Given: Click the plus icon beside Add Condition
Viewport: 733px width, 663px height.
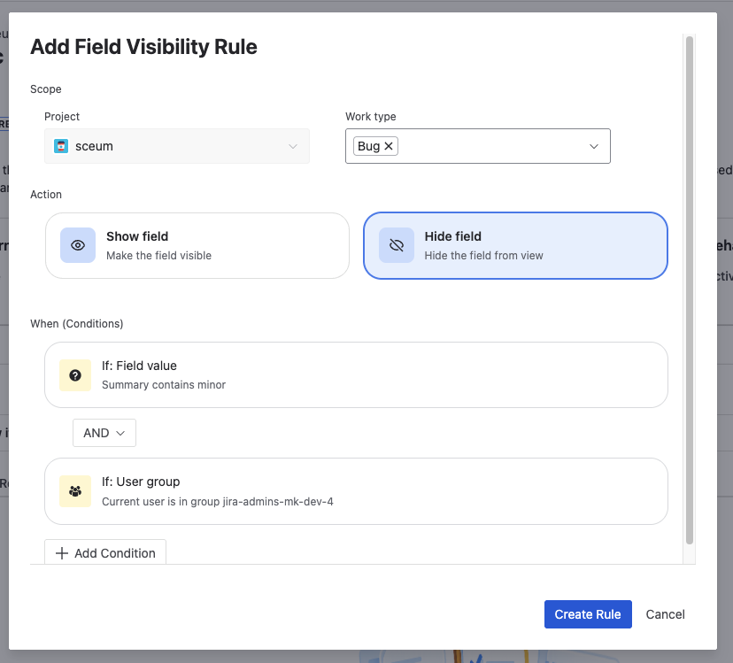Looking at the screenshot, I should 62,553.
